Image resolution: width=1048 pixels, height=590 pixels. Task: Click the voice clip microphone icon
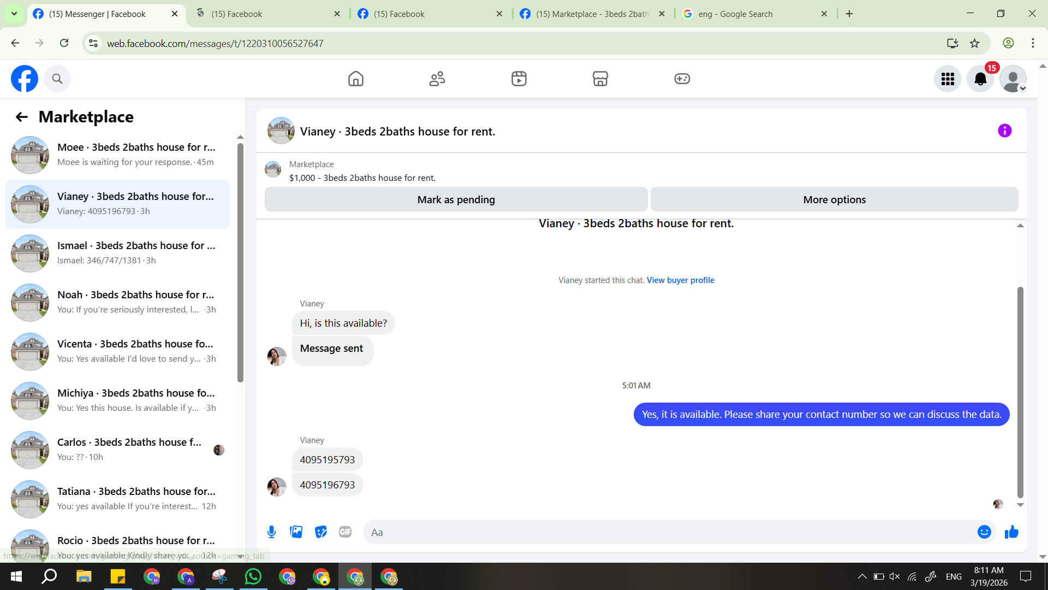tap(271, 532)
